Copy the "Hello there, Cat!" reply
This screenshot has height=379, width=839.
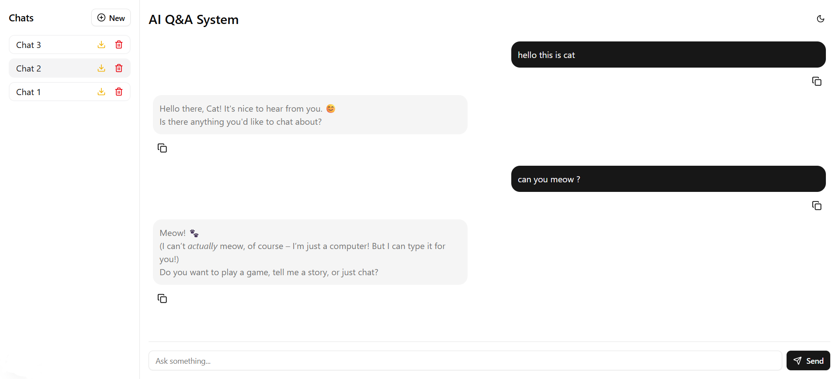pos(162,148)
